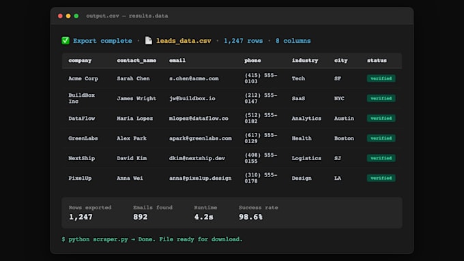Click contact name David Kim
This screenshot has width=464, height=261.
coord(132,158)
